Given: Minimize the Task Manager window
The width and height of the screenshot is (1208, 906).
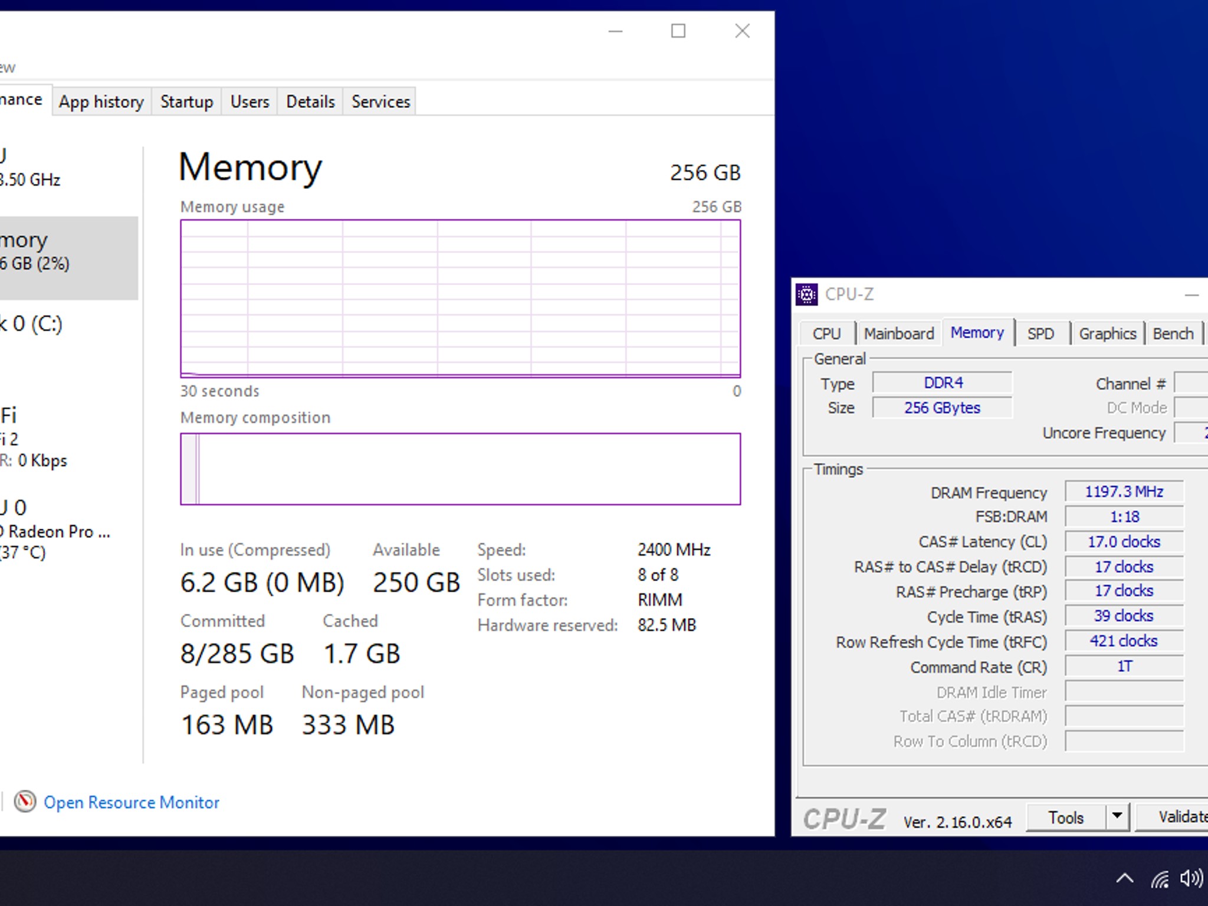Looking at the screenshot, I should 615,31.
